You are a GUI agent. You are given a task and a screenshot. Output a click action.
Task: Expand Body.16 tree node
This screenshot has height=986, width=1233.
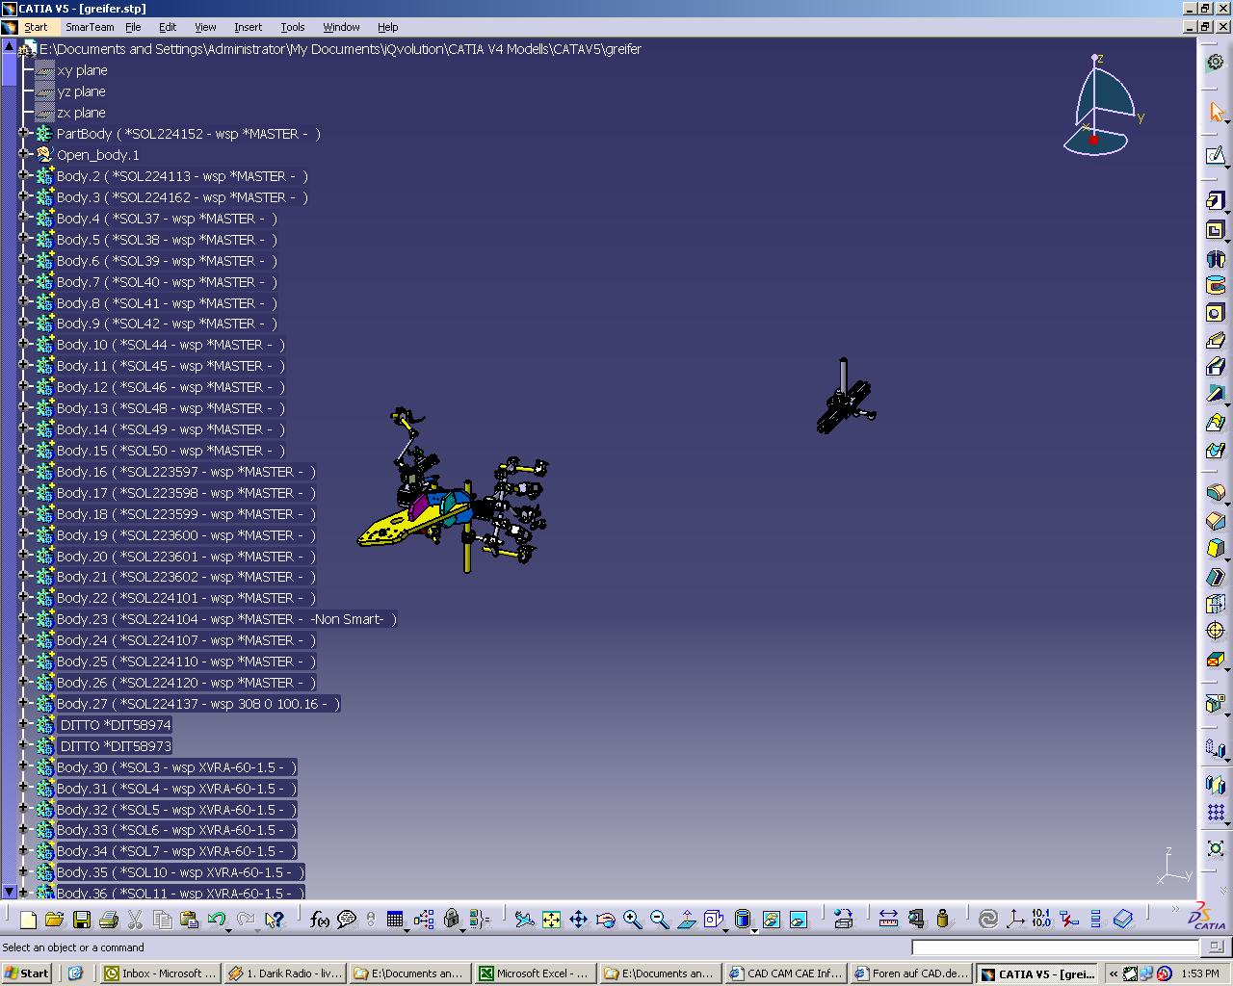pos(24,471)
